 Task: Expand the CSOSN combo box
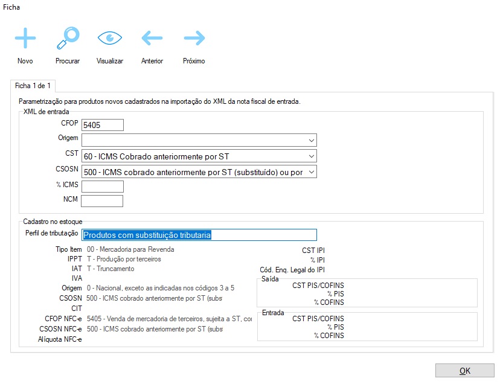(x=310, y=172)
